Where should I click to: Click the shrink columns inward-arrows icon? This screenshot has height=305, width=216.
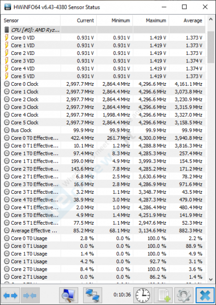pyautogui.click(x=30, y=296)
